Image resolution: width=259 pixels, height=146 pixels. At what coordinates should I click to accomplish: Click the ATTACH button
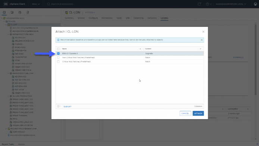click(198, 114)
